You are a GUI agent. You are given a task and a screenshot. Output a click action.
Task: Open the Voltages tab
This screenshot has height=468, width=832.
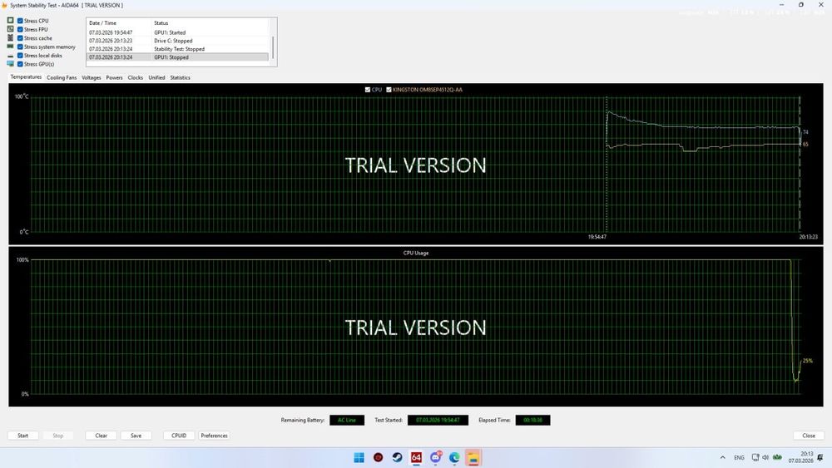pyautogui.click(x=92, y=77)
